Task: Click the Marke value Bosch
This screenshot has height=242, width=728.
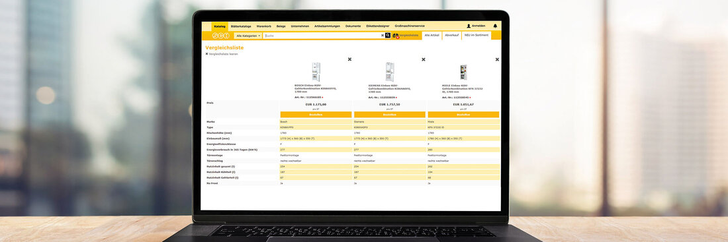Action: point(284,122)
